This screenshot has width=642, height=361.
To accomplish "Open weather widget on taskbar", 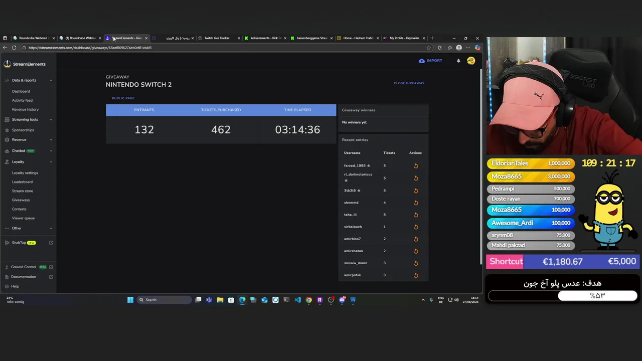I will 15,300.
